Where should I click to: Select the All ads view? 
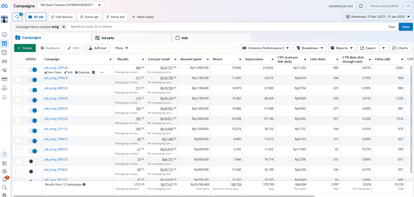(x=36, y=17)
